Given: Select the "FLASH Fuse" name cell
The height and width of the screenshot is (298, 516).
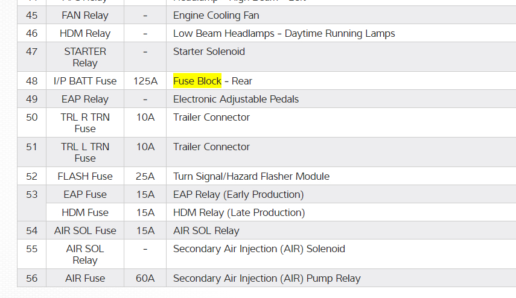Looking at the screenshot, I should 84,176.
